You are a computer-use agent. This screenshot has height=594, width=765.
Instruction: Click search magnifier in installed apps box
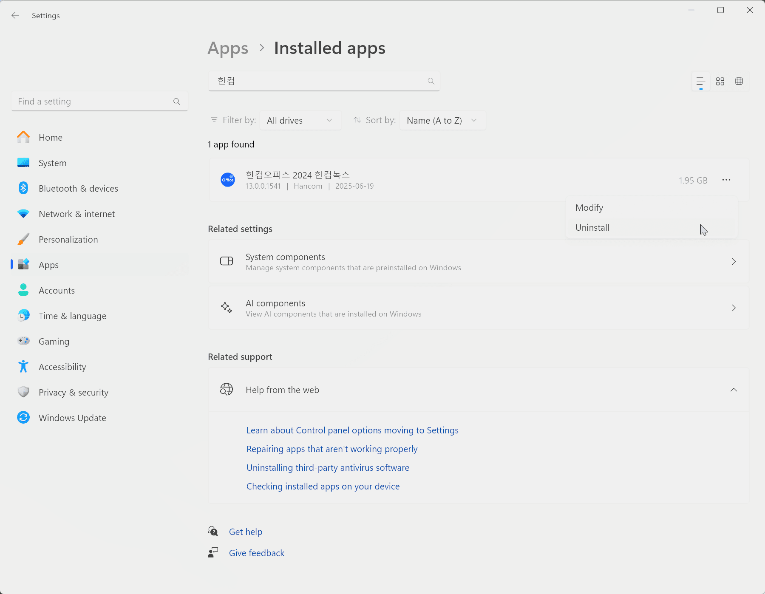click(x=431, y=81)
